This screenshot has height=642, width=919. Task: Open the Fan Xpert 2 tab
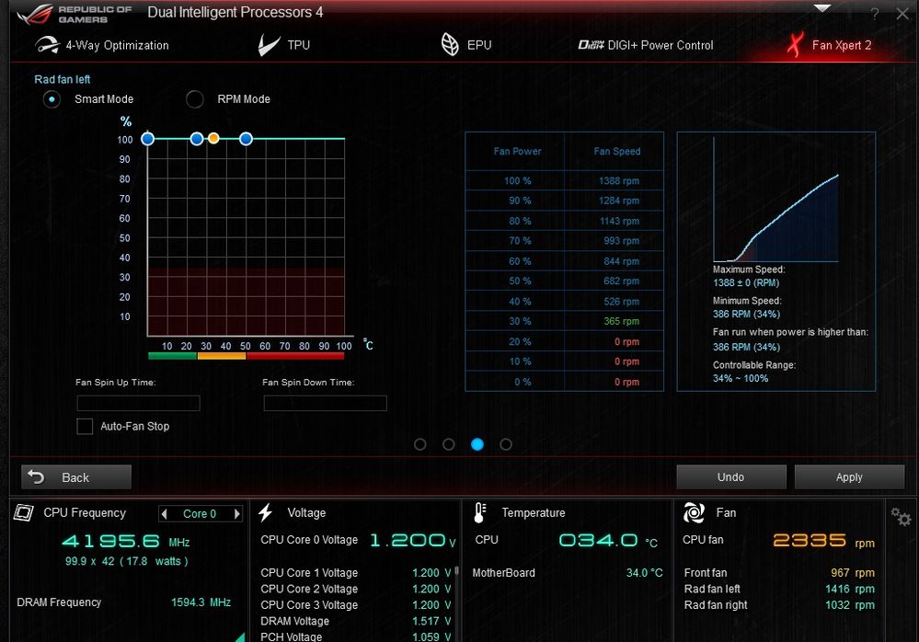click(830, 45)
